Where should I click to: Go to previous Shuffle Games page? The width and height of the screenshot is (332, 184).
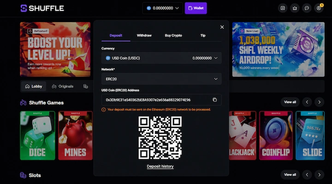tap(307, 102)
